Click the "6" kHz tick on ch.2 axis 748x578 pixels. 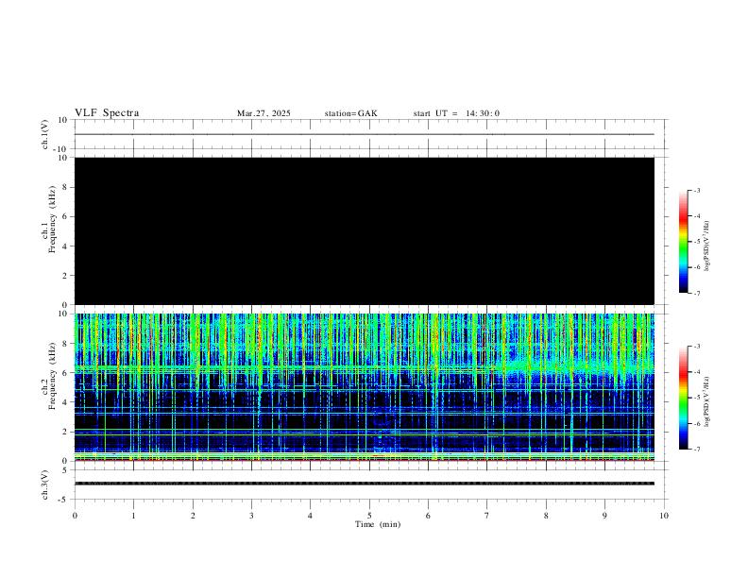click(x=65, y=373)
